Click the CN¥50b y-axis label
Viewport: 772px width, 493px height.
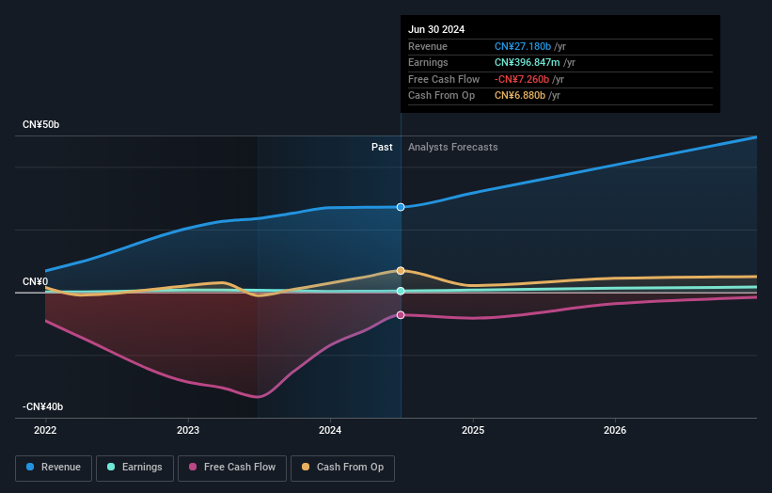(40, 124)
